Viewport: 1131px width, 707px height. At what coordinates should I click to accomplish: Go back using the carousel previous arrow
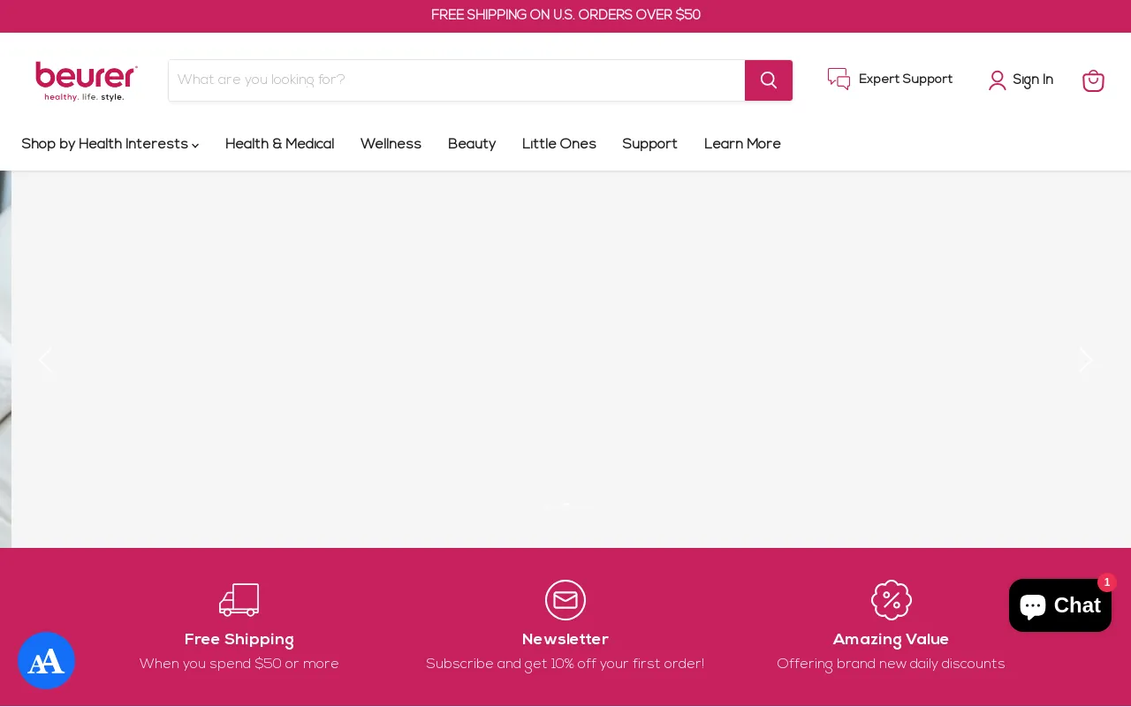pyautogui.click(x=46, y=360)
